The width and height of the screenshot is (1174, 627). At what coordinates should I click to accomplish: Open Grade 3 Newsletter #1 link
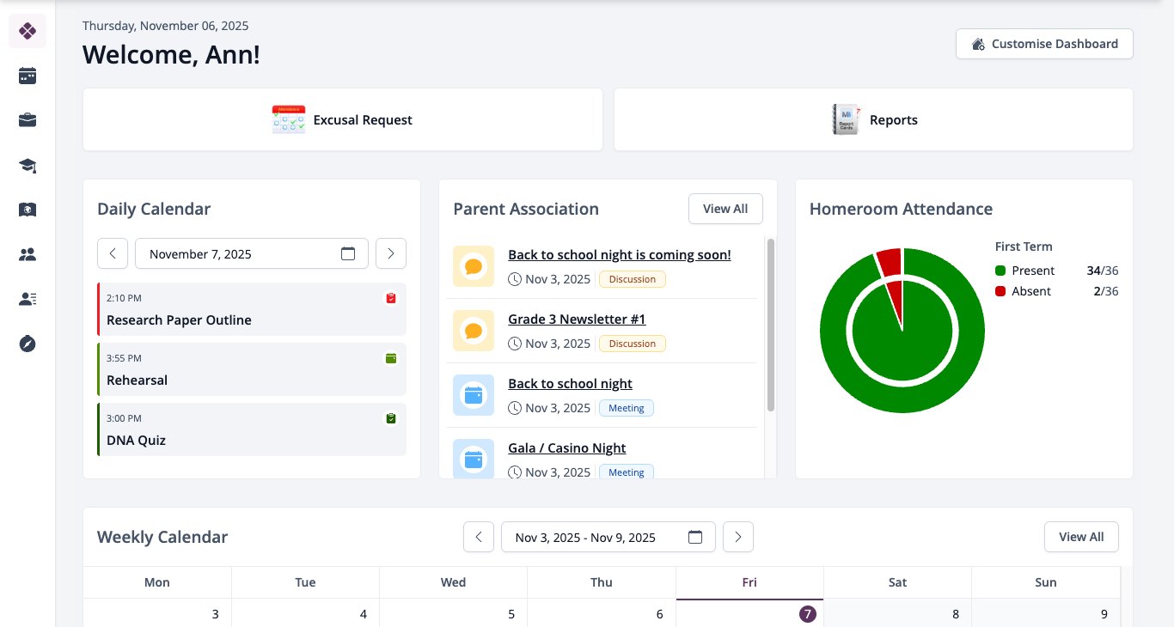point(577,319)
